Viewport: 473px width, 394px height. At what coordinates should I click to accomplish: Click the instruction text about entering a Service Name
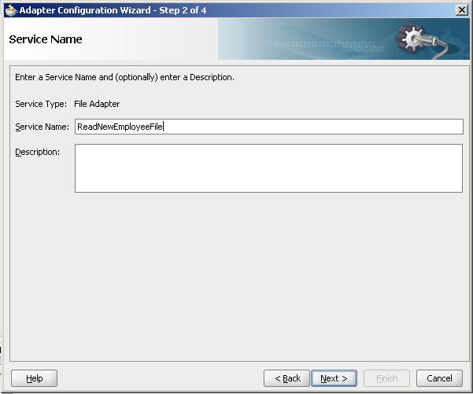[x=124, y=78]
